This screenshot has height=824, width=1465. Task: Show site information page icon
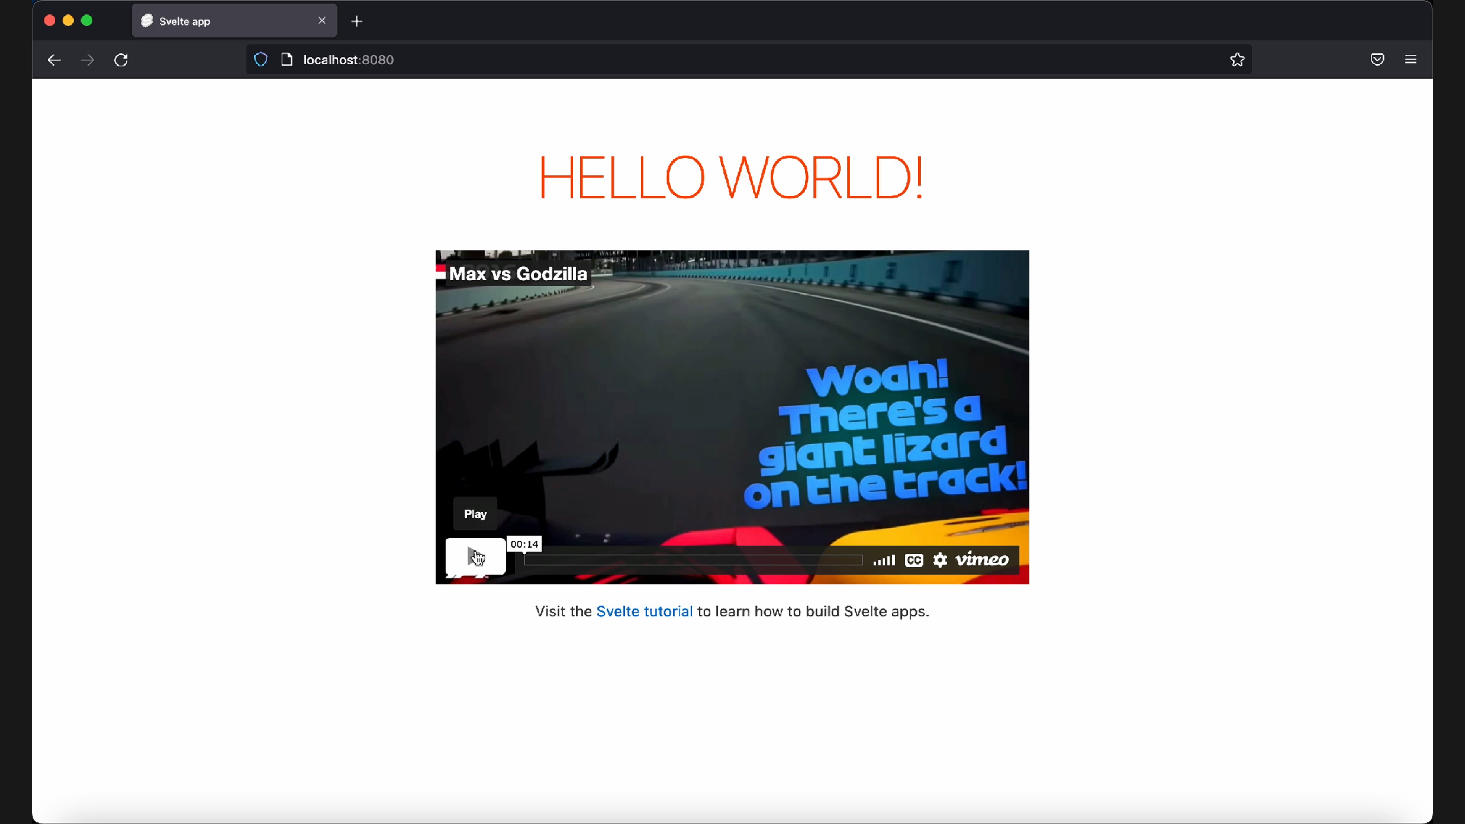pyautogui.click(x=287, y=60)
